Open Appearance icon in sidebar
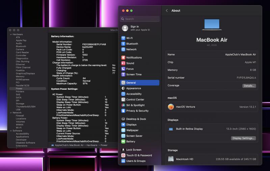 click(x=123, y=88)
